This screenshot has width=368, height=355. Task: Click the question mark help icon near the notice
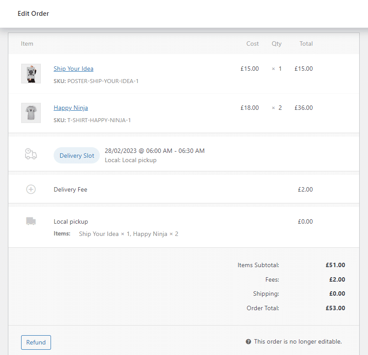point(248,341)
